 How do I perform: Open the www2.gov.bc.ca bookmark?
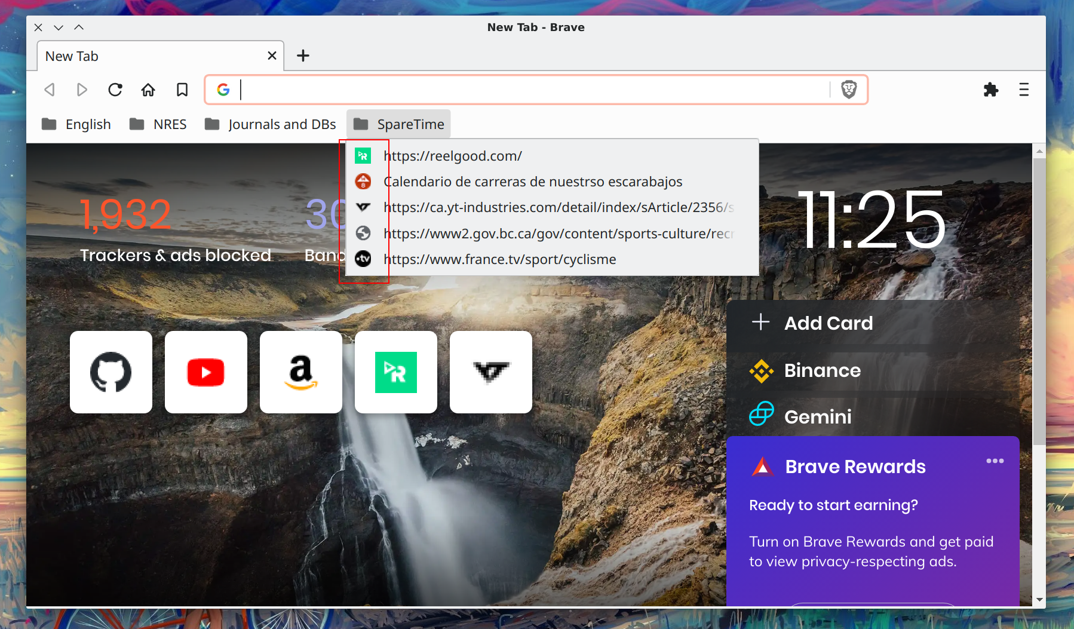pyautogui.click(x=553, y=234)
